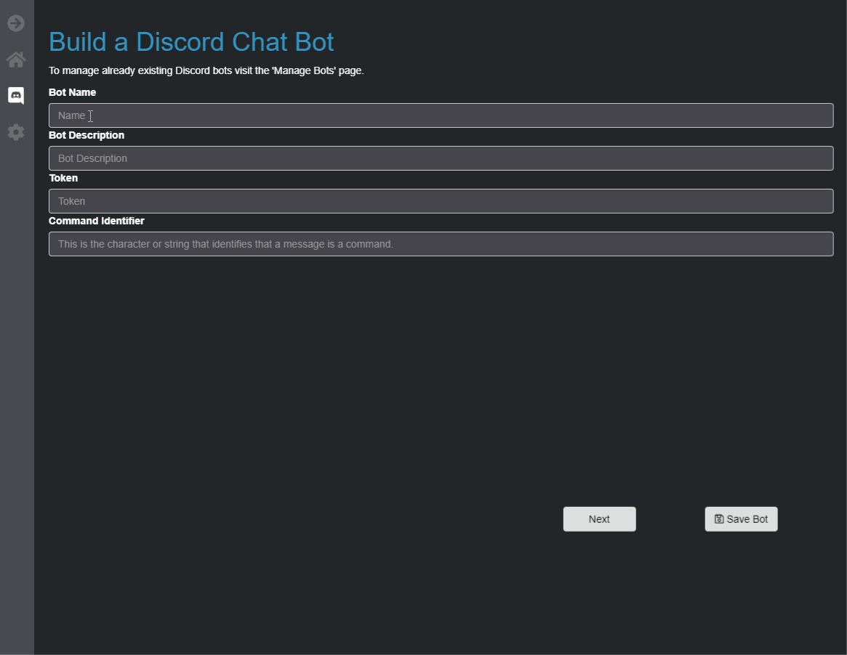Click the 'Bot Name' label
Screen dimensions: 847x655
point(73,92)
